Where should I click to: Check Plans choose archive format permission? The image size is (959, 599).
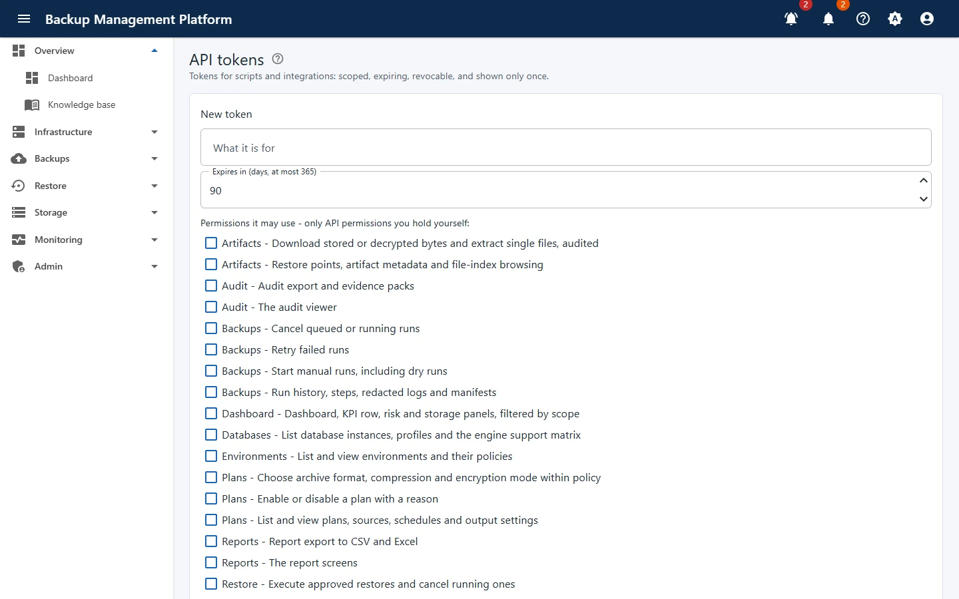point(211,477)
